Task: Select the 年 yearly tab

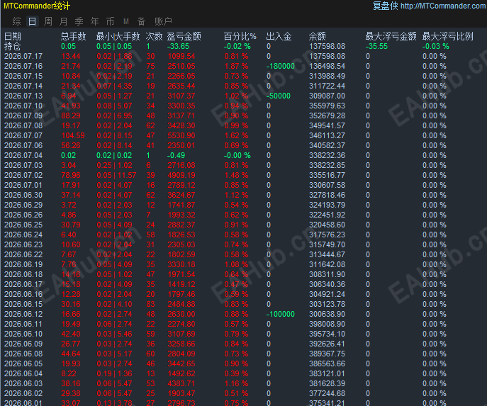Action: coord(94,21)
